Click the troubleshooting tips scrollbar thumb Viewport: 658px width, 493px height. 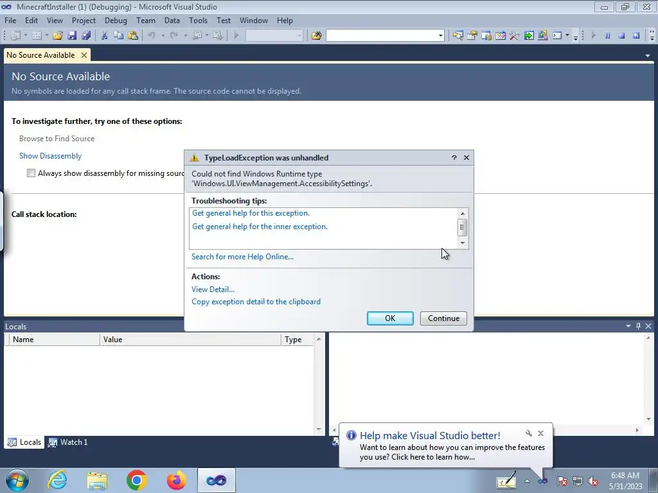(x=462, y=227)
